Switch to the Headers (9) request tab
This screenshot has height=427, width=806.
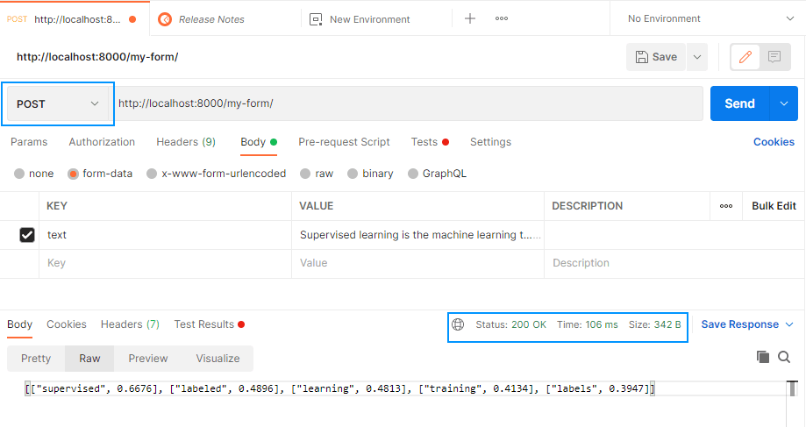pos(185,142)
